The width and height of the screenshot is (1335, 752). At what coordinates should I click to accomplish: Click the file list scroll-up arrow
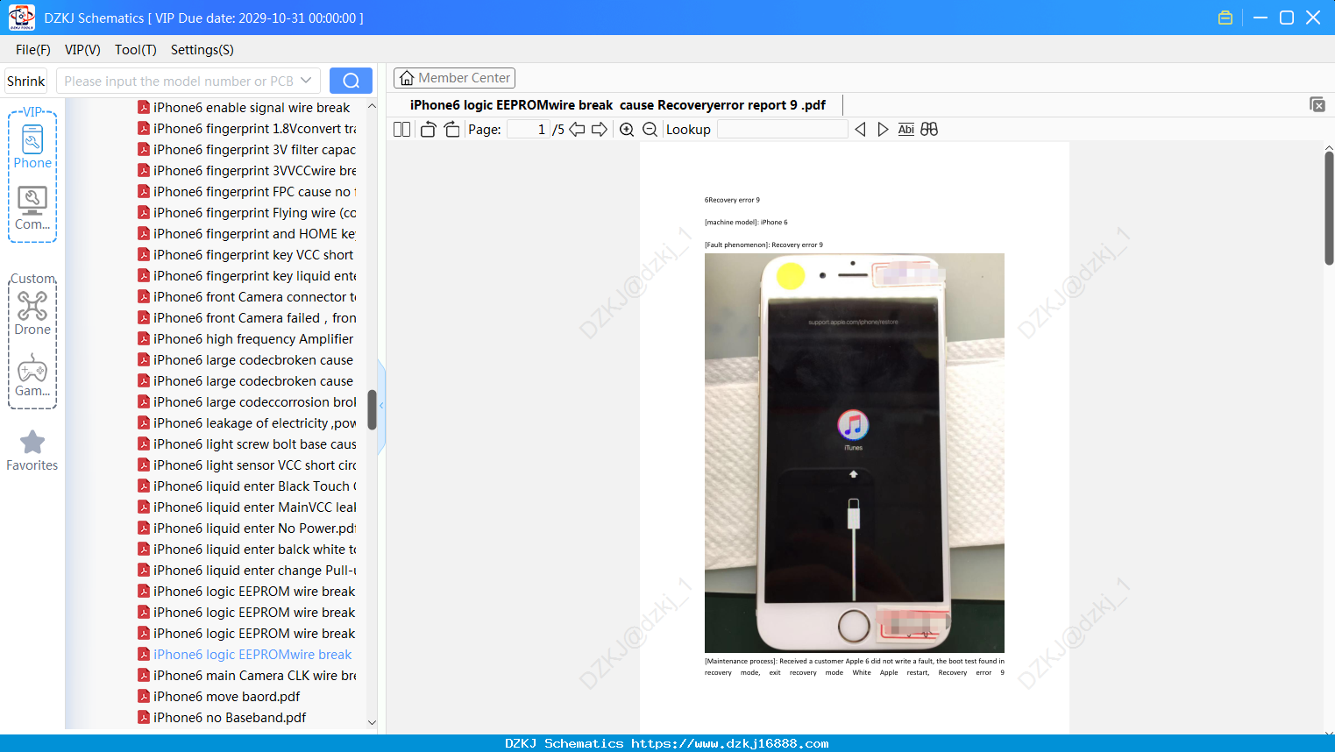click(372, 106)
